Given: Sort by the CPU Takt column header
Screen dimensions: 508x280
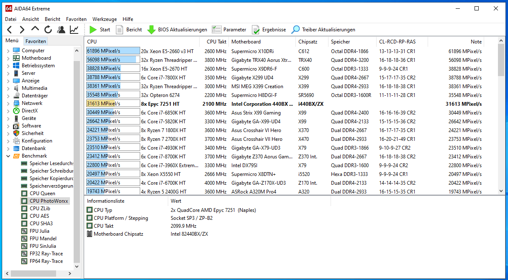Looking at the screenshot, I should point(216,42).
